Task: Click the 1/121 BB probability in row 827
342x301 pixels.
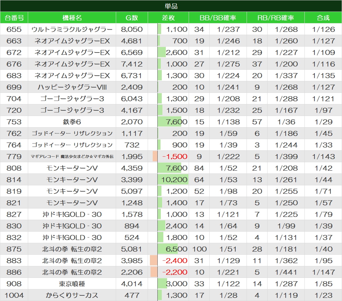Action: tap(228, 214)
